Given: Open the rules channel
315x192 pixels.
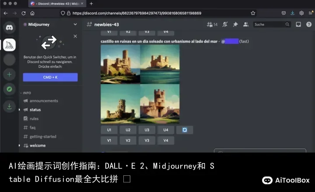Looking at the screenshot, I should pos(34,118).
